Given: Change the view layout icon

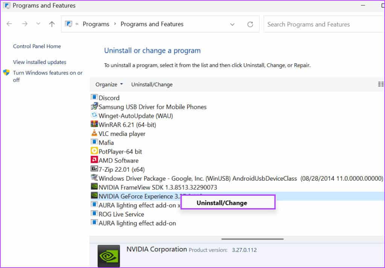Looking at the screenshot, I should click(x=380, y=84).
